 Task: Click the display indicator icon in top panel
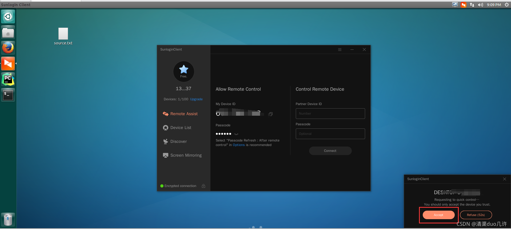455,5
